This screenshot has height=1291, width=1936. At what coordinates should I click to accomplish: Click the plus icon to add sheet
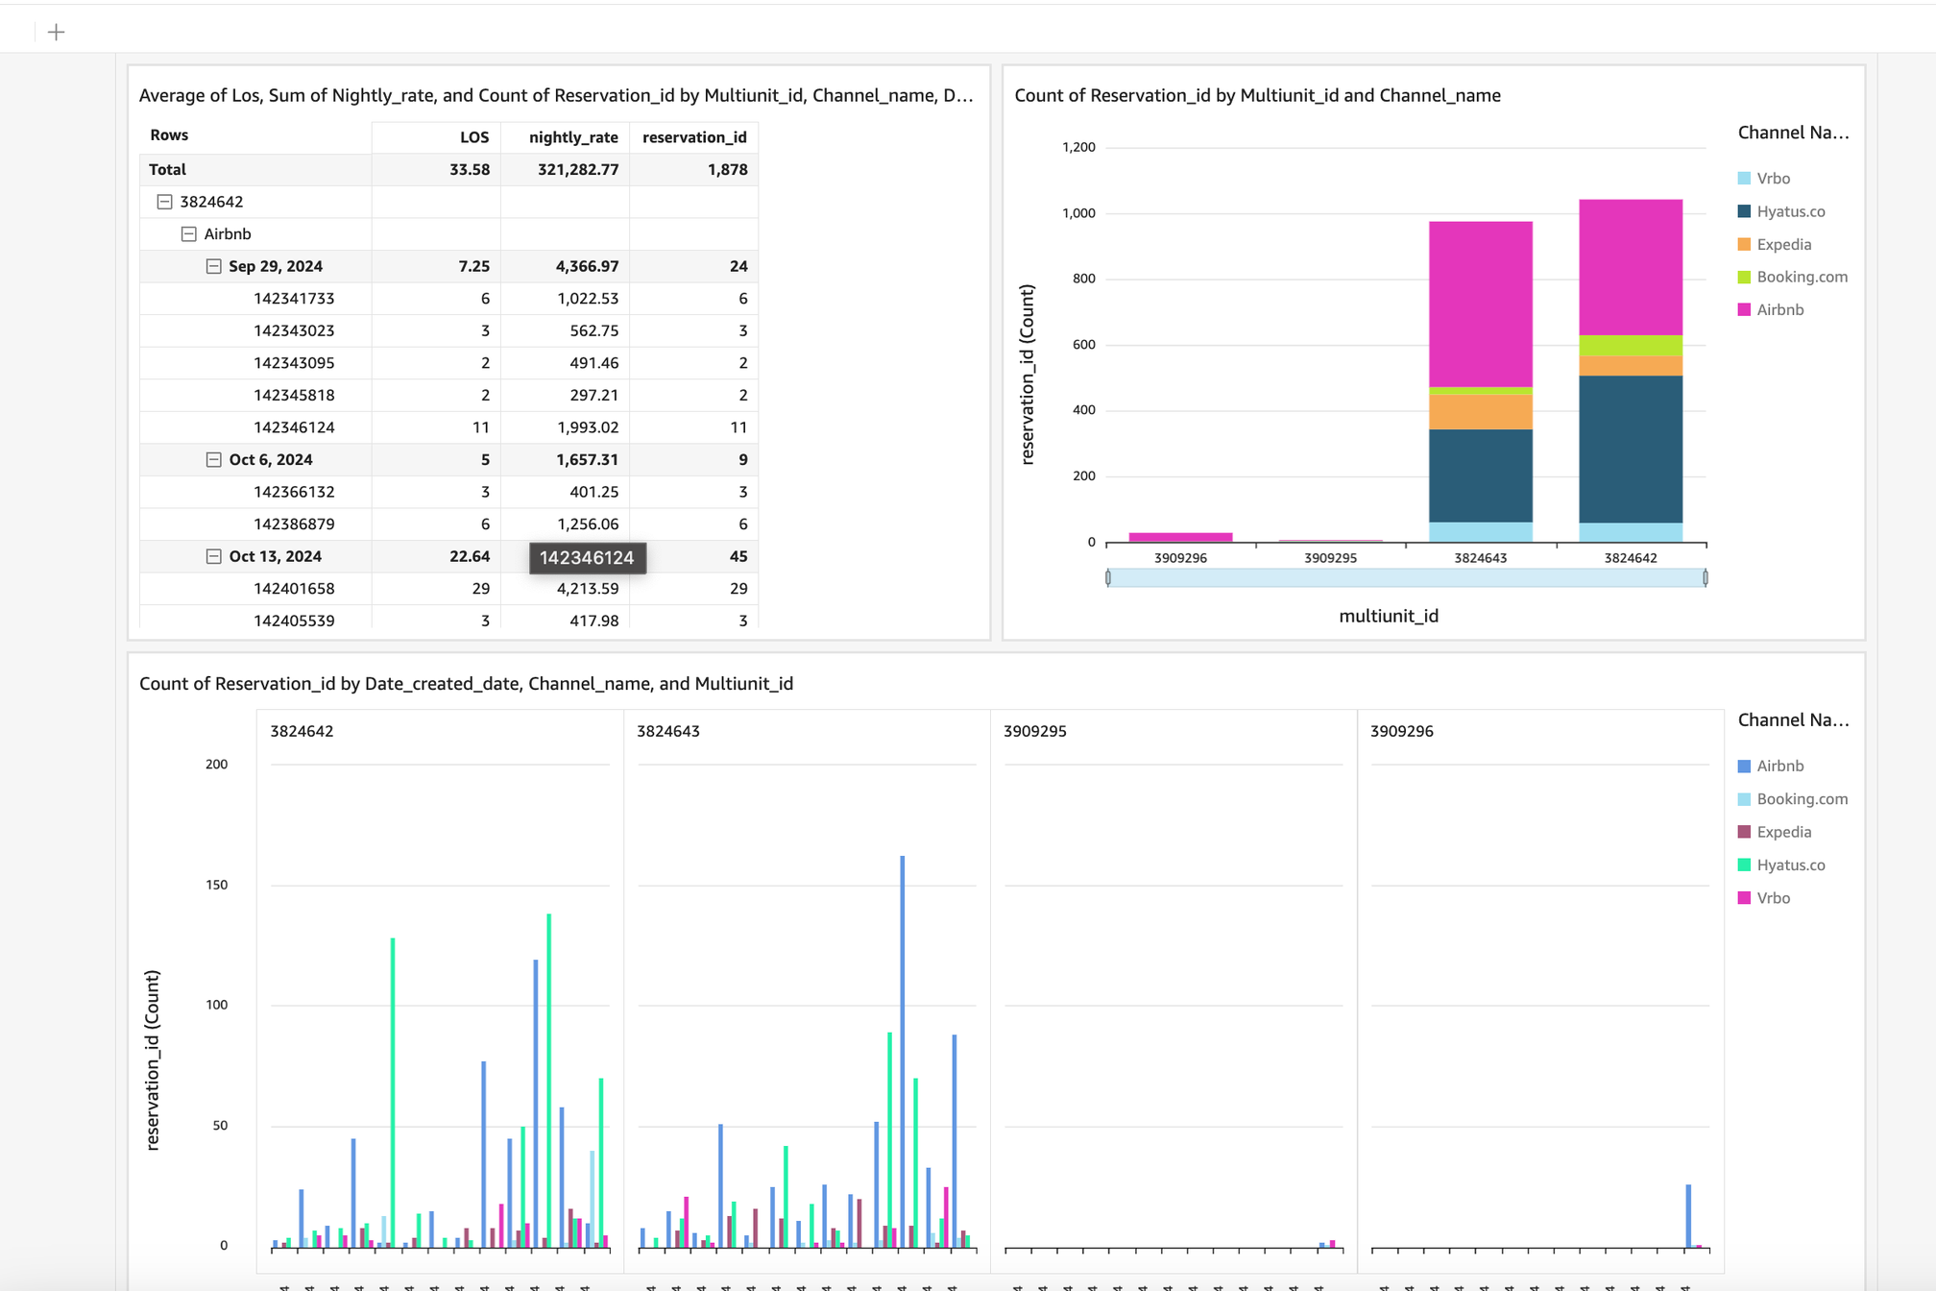[x=56, y=33]
